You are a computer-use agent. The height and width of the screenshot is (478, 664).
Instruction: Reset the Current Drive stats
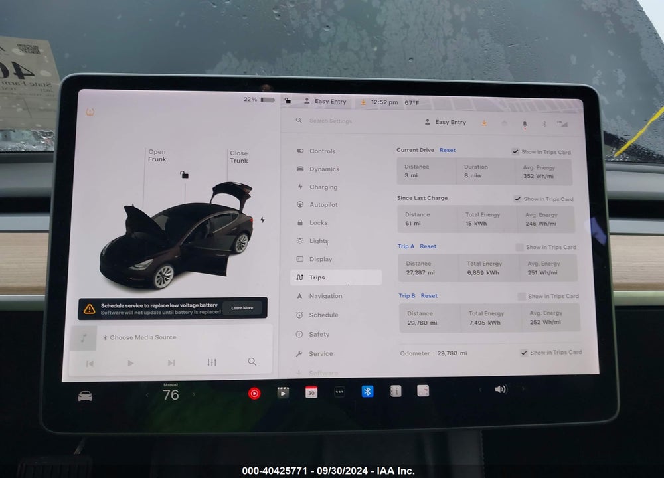point(447,150)
